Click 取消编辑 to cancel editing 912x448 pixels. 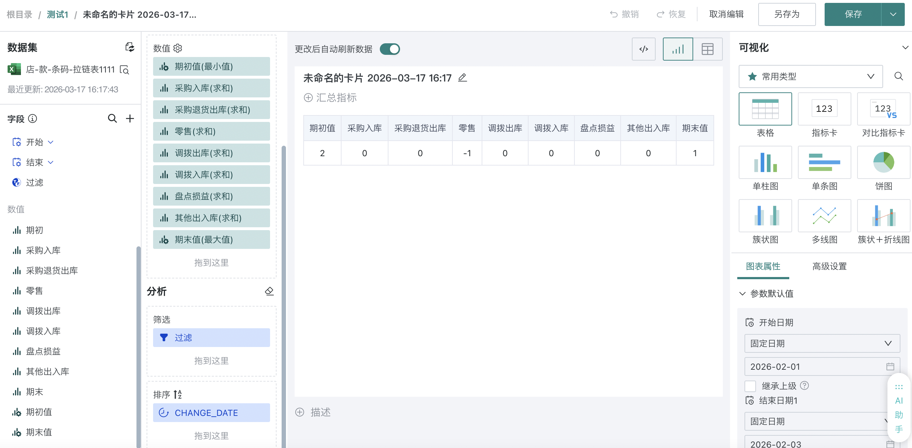click(x=726, y=14)
